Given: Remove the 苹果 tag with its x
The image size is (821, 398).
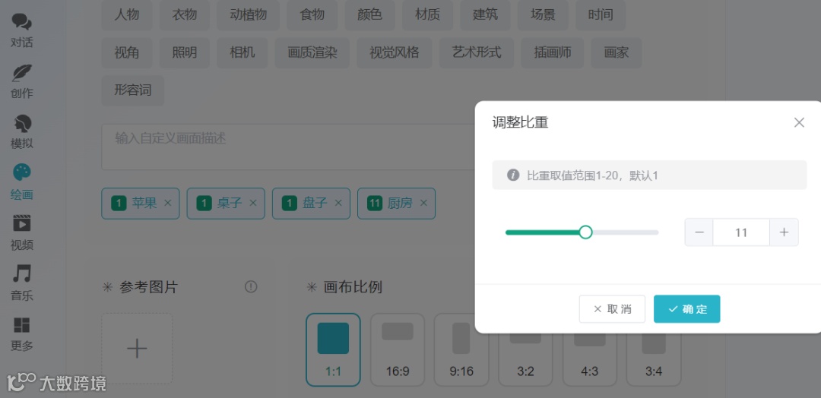Looking at the screenshot, I should (x=167, y=203).
